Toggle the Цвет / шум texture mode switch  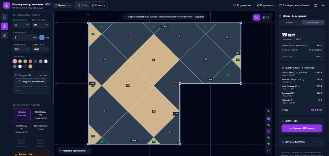click(44, 75)
